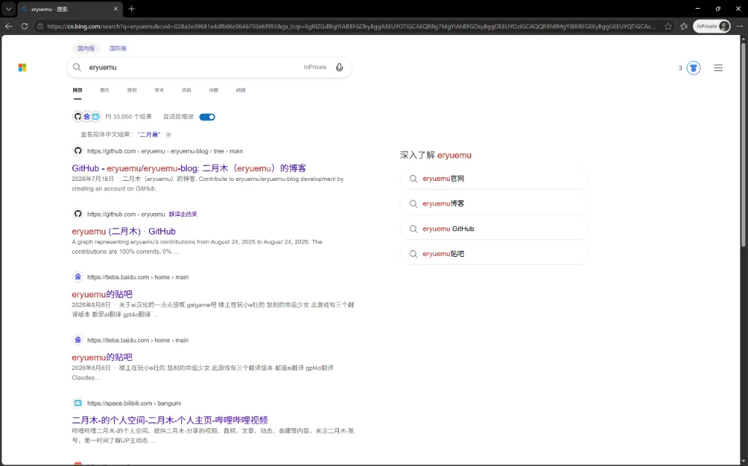This screenshot has height=466, width=748.
Task: Open the Bing hamburger menu
Action: [718, 68]
